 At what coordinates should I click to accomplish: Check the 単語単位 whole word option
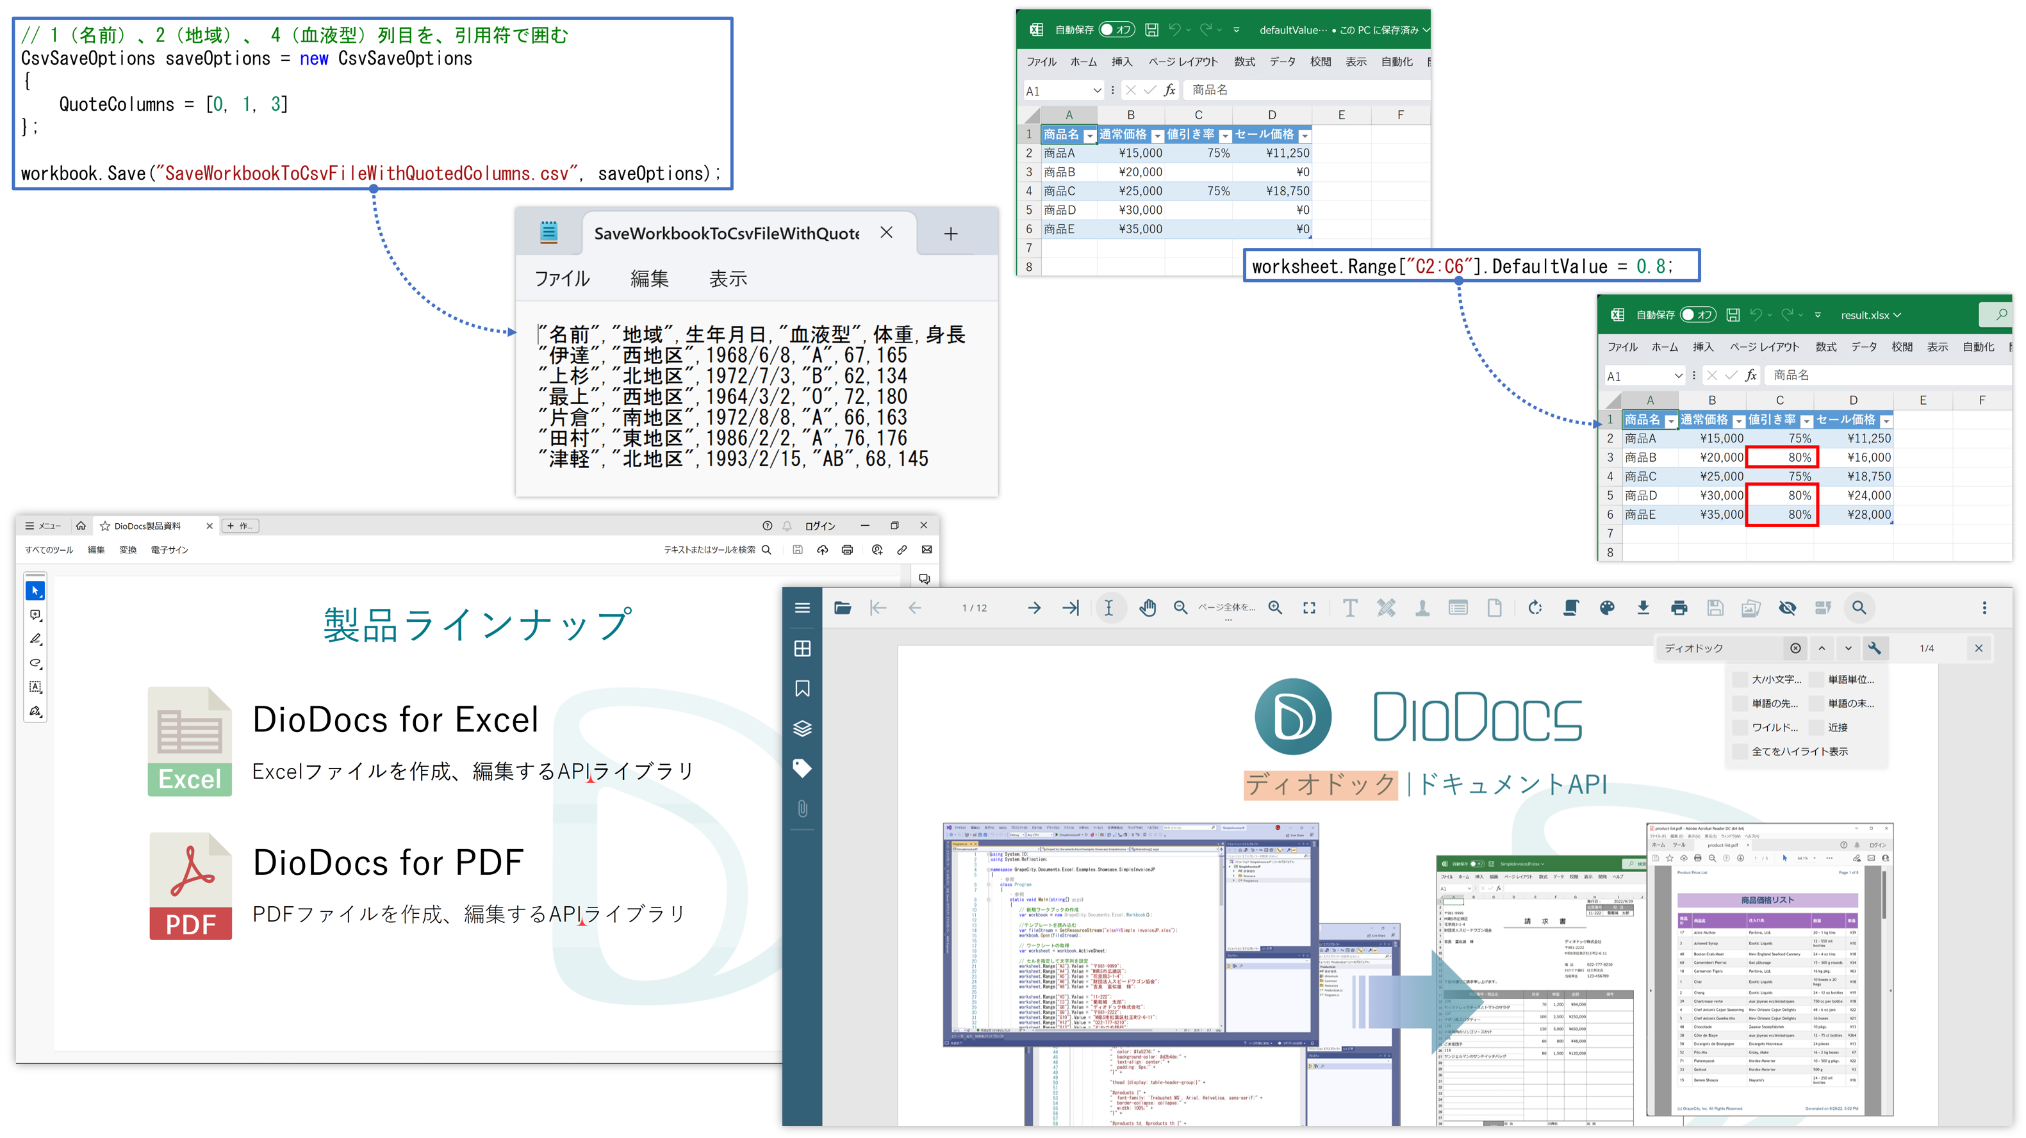[x=1816, y=680]
